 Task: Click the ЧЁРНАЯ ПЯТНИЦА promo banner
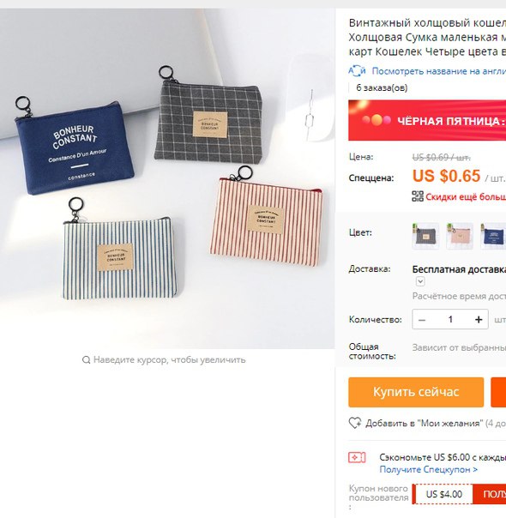coord(427,121)
